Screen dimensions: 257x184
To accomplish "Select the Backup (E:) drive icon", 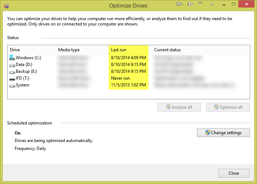I will tap(12, 71).
